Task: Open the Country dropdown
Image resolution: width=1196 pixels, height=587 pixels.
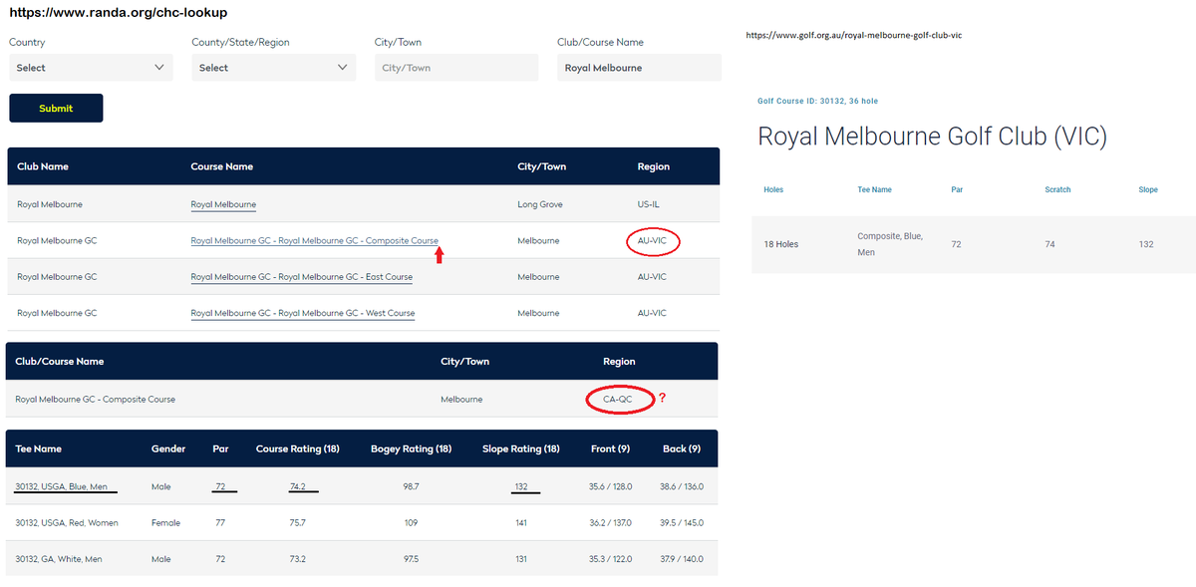Action: coord(91,68)
